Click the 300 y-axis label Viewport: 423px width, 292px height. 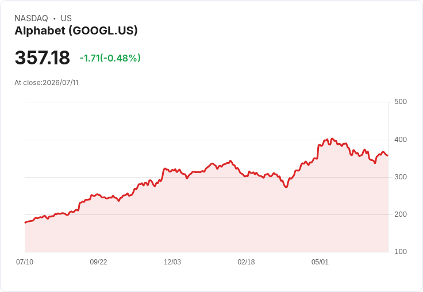click(x=401, y=177)
